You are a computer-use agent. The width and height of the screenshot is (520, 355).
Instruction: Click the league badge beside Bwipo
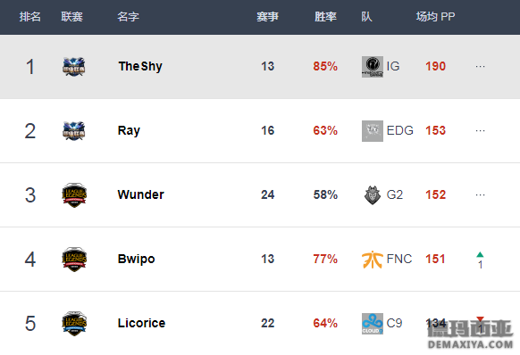pyautogui.click(x=74, y=260)
